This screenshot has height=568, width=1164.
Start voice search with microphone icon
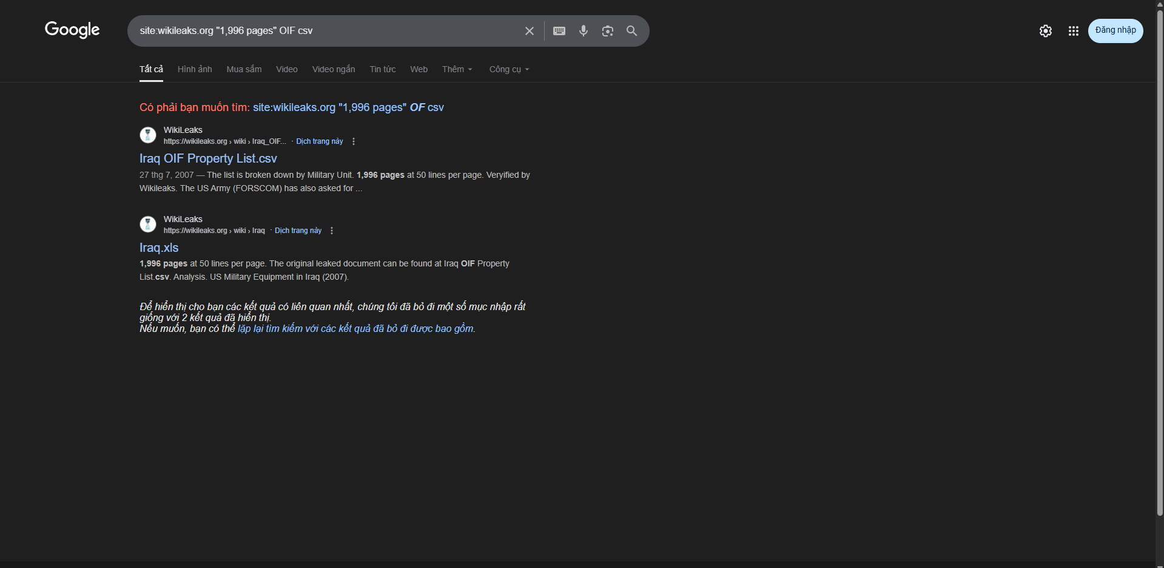584,31
